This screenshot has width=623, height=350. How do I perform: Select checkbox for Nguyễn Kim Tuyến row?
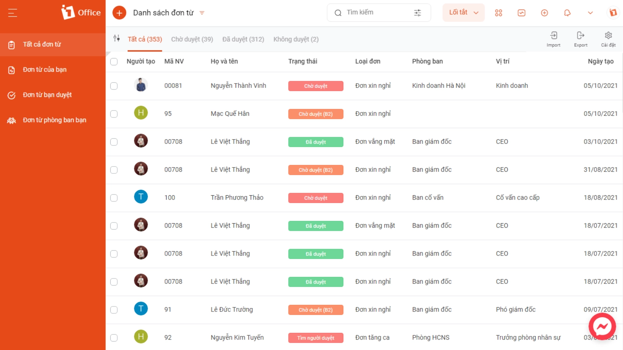pos(114,338)
